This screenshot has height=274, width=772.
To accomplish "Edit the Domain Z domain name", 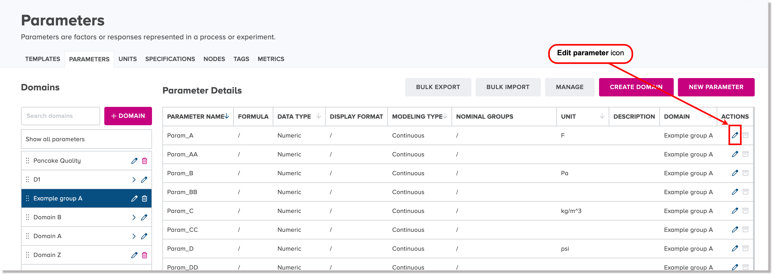I will click(134, 255).
